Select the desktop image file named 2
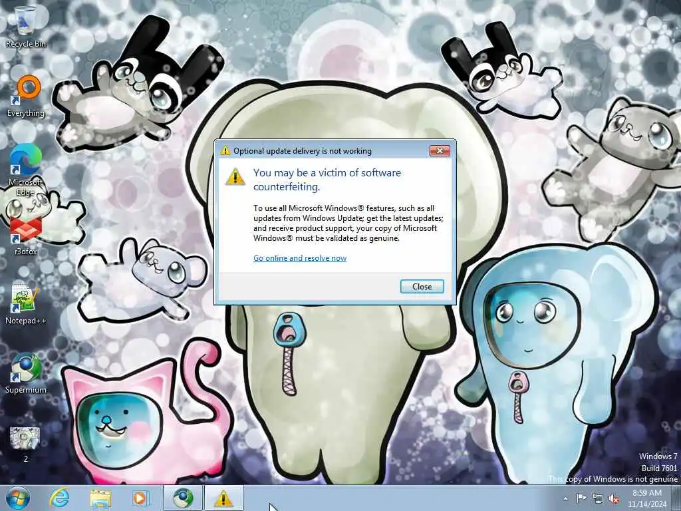The height and width of the screenshot is (511, 681). [x=25, y=444]
